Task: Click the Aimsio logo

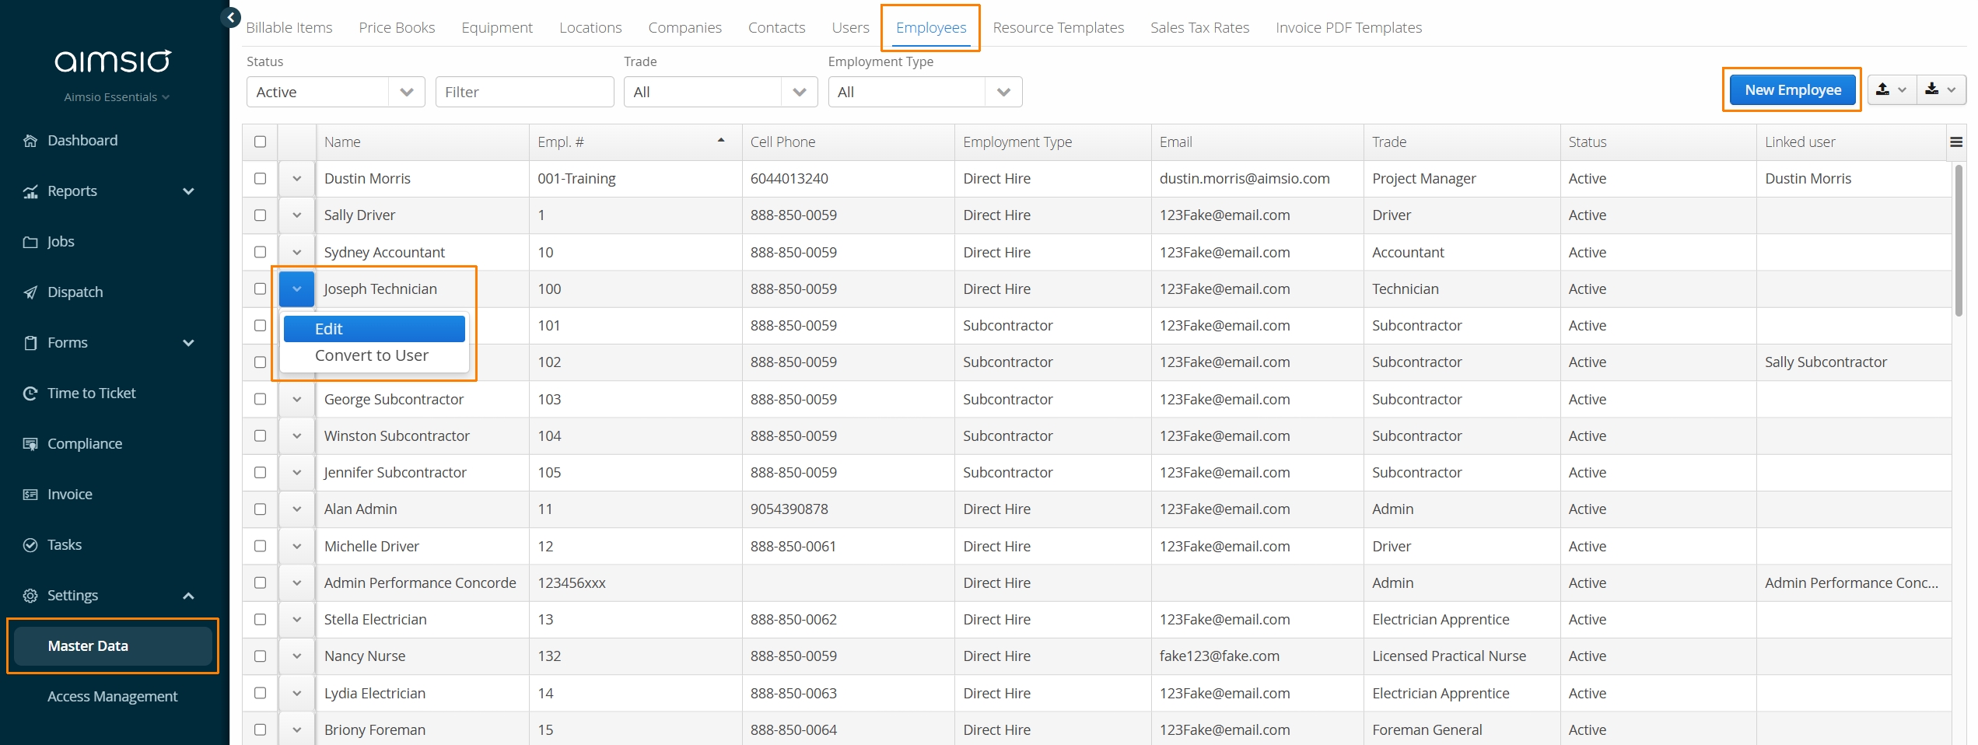Action: pos(113,61)
